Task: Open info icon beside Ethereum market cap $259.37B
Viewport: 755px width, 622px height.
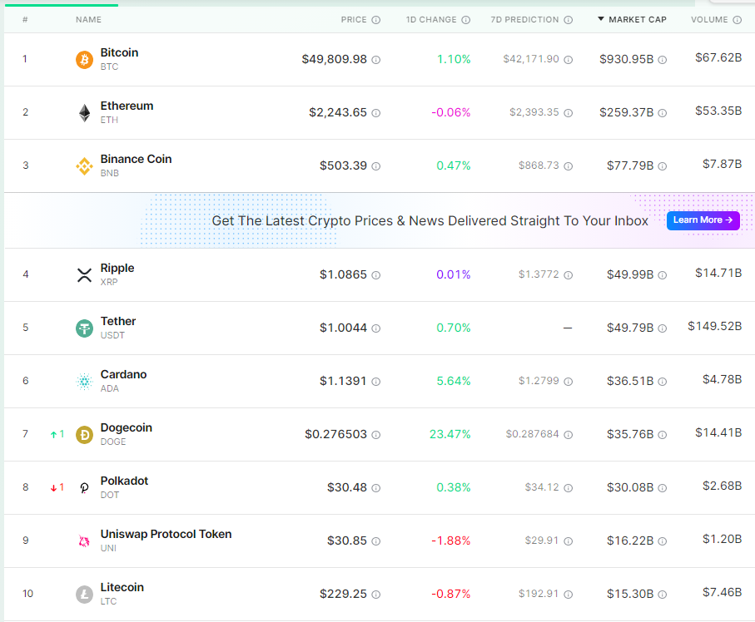Action: [x=663, y=113]
